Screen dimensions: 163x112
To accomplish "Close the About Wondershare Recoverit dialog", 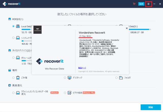I will coord(127,28).
